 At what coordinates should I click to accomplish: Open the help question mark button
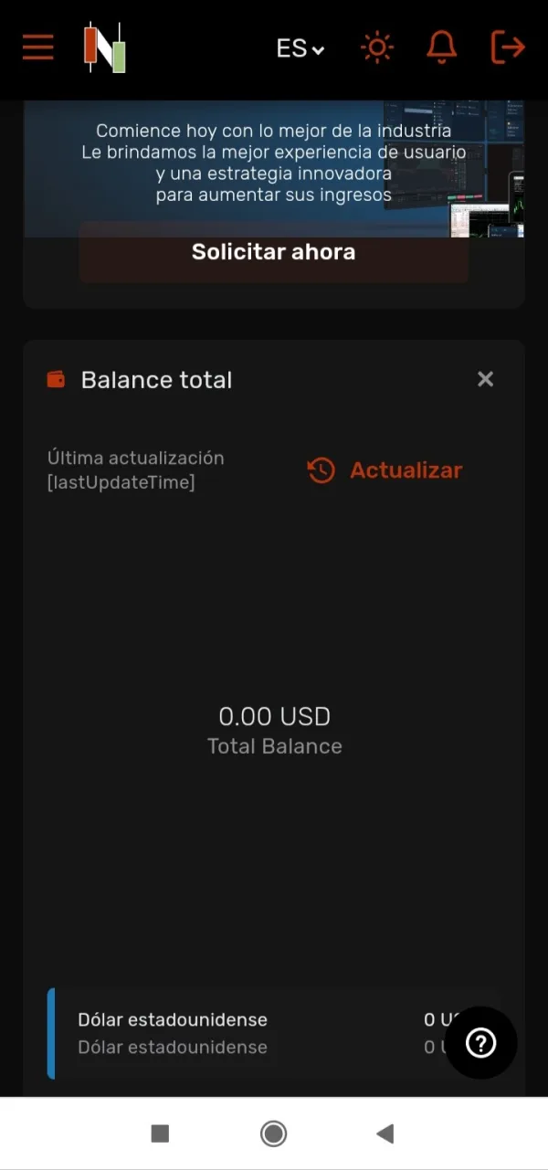pyautogui.click(x=480, y=1043)
